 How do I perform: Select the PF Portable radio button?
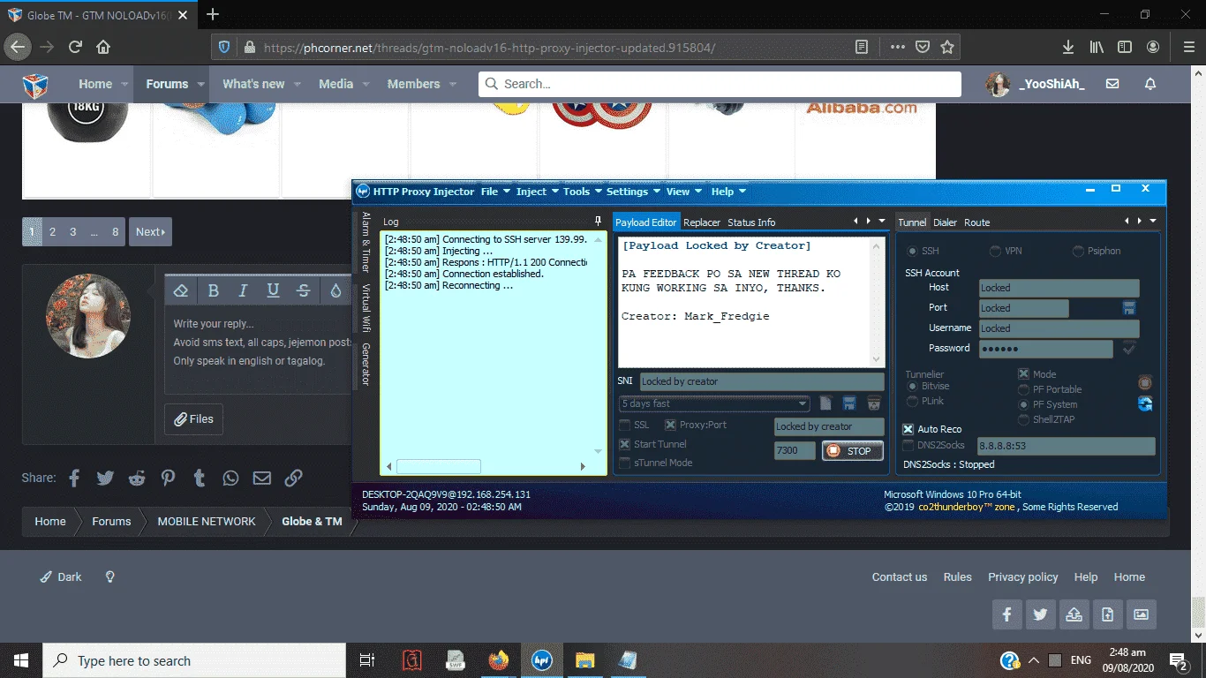pyautogui.click(x=1024, y=389)
